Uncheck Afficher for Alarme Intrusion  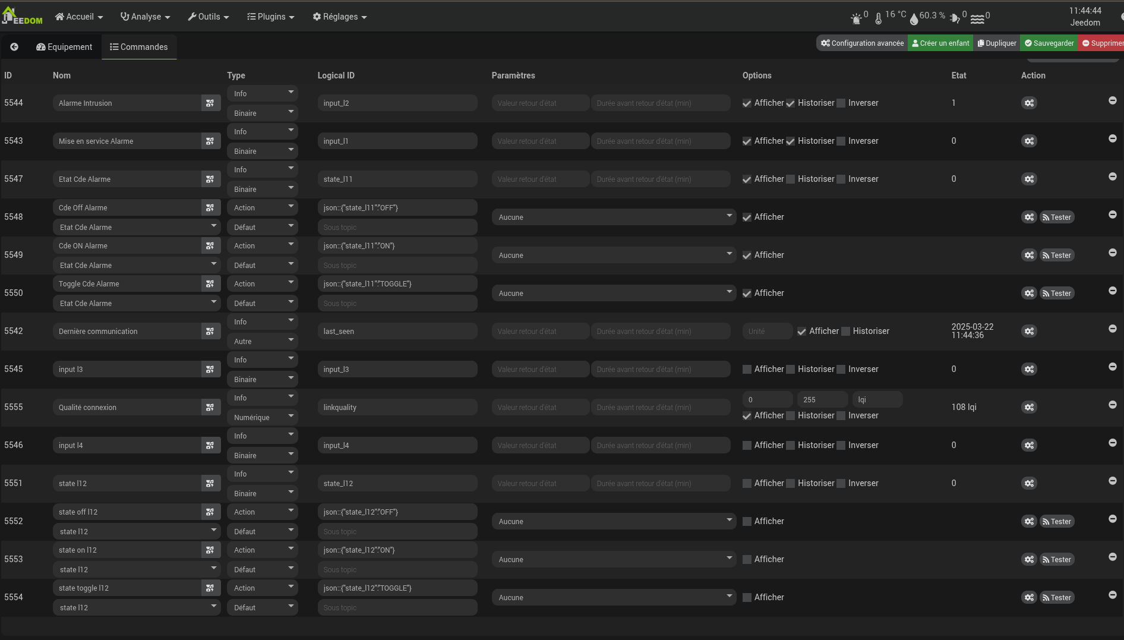(x=747, y=103)
